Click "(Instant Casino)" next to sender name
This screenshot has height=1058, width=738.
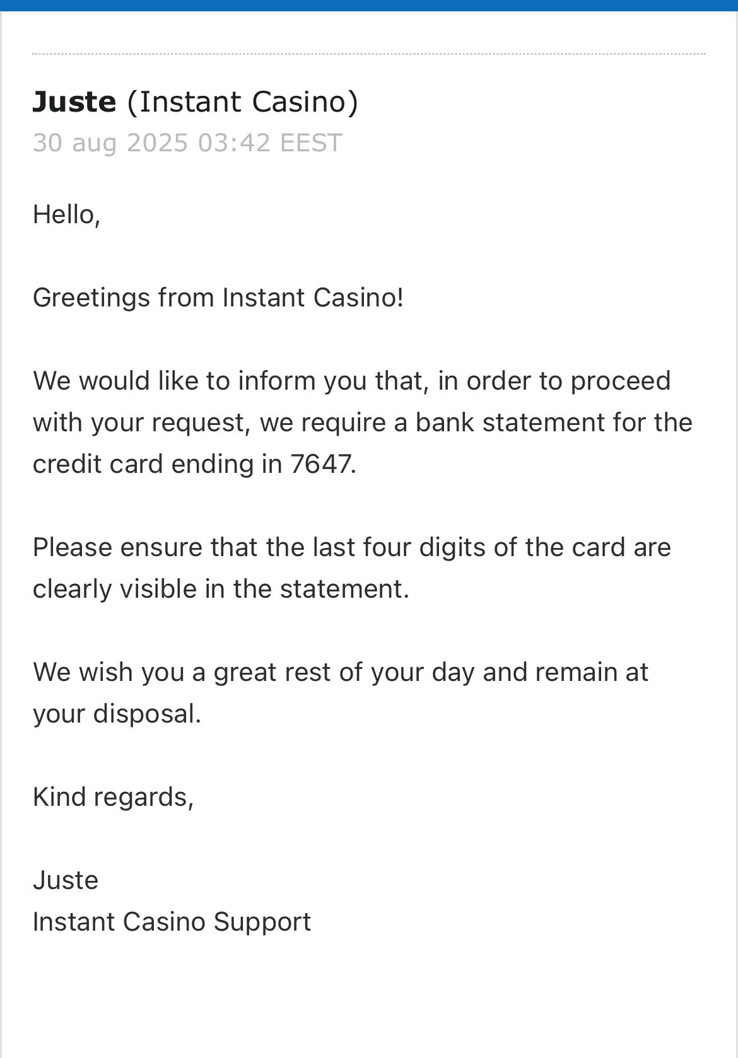242,102
